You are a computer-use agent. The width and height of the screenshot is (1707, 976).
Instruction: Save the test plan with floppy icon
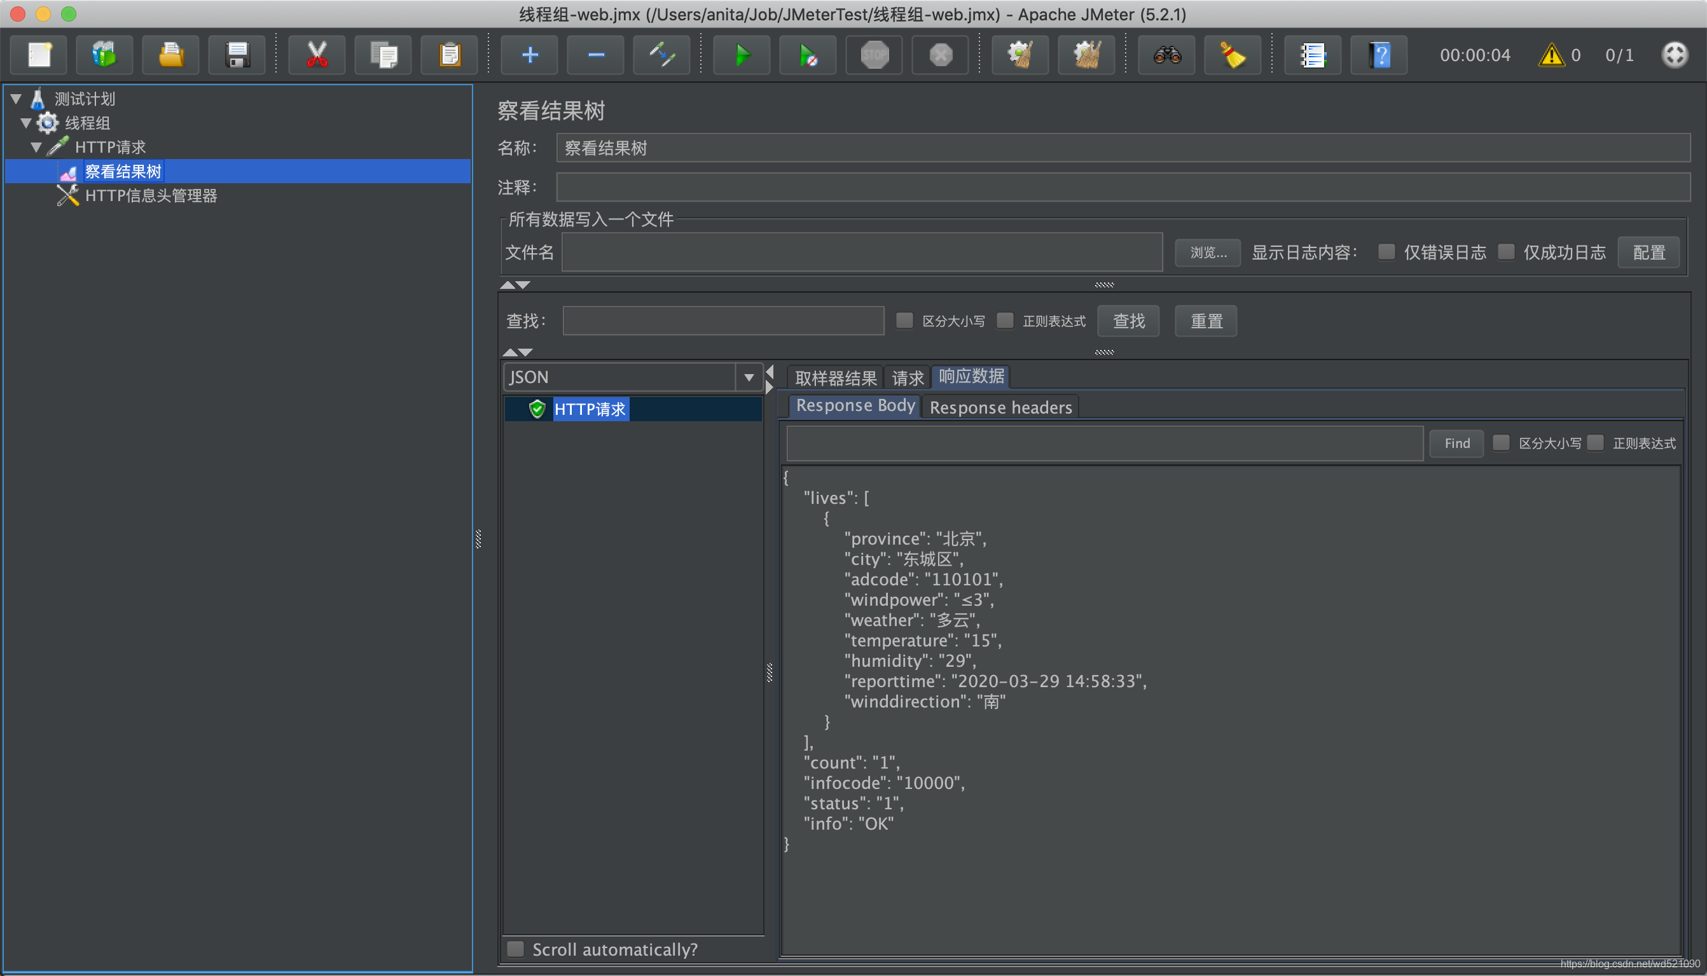pyautogui.click(x=237, y=55)
